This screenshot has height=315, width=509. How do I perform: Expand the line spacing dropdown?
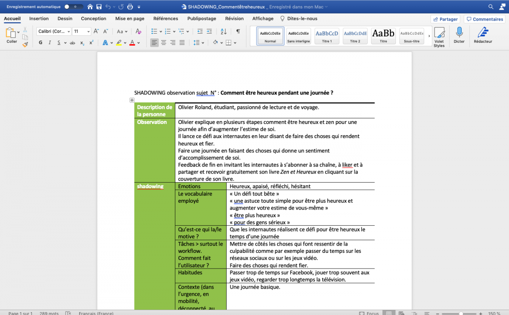click(x=202, y=43)
